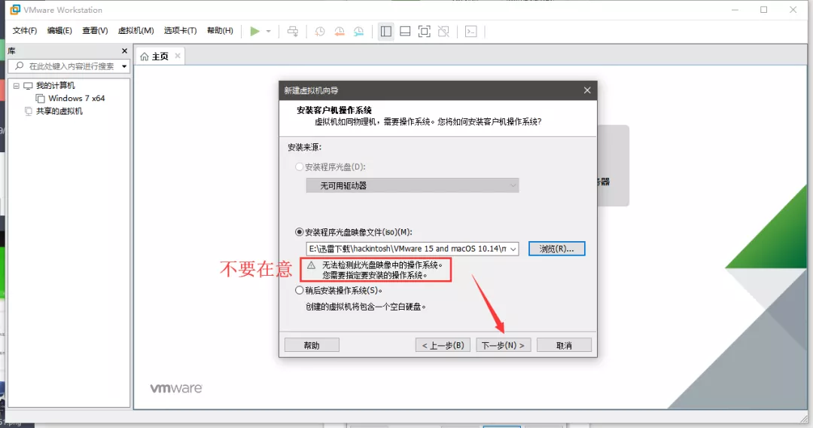Select 安装程序光盘映像文件(iso) radio option

click(299, 232)
